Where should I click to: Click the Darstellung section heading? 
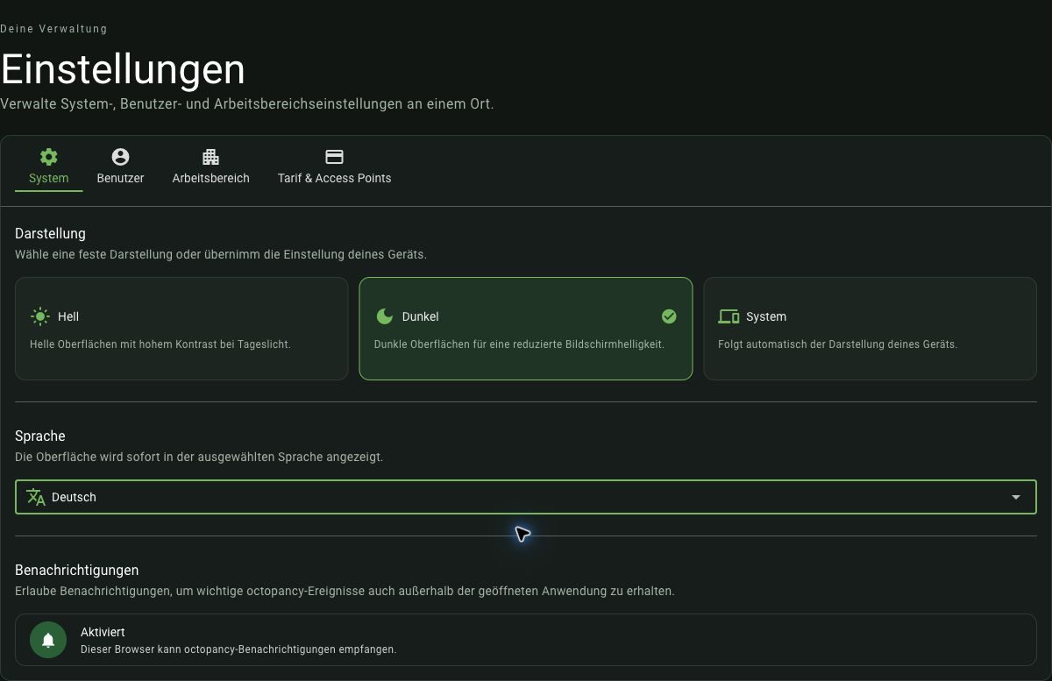[x=50, y=234]
